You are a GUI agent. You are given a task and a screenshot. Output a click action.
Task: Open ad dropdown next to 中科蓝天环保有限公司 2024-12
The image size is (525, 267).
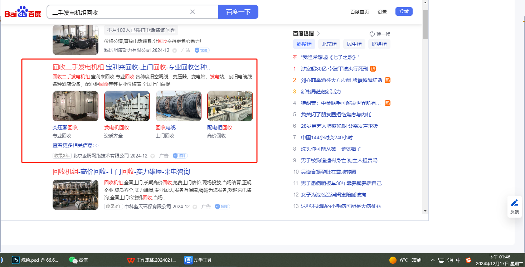195,207
